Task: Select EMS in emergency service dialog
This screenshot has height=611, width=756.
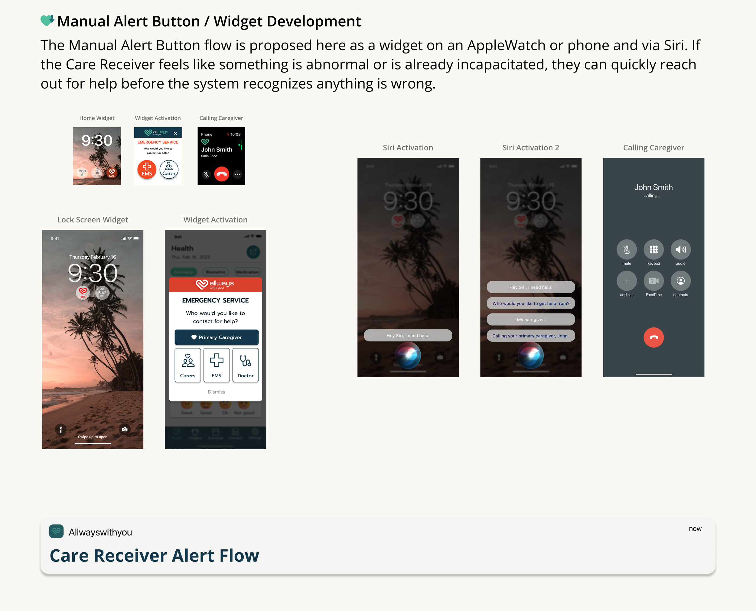Action: point(217,365)
